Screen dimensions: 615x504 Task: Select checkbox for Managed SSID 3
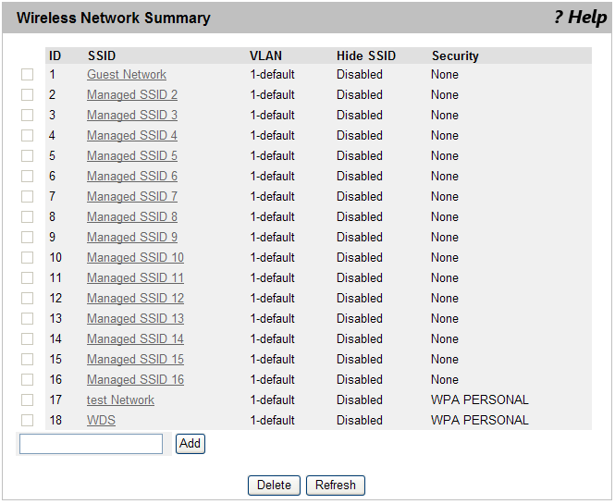tap(28, 116)
